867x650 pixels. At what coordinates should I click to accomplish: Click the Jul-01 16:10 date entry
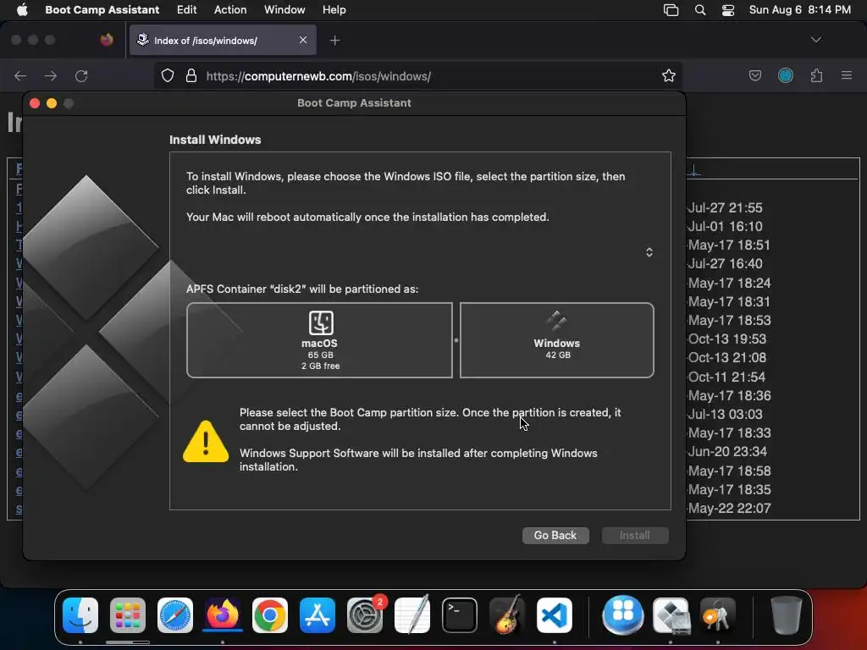(726, 227)
